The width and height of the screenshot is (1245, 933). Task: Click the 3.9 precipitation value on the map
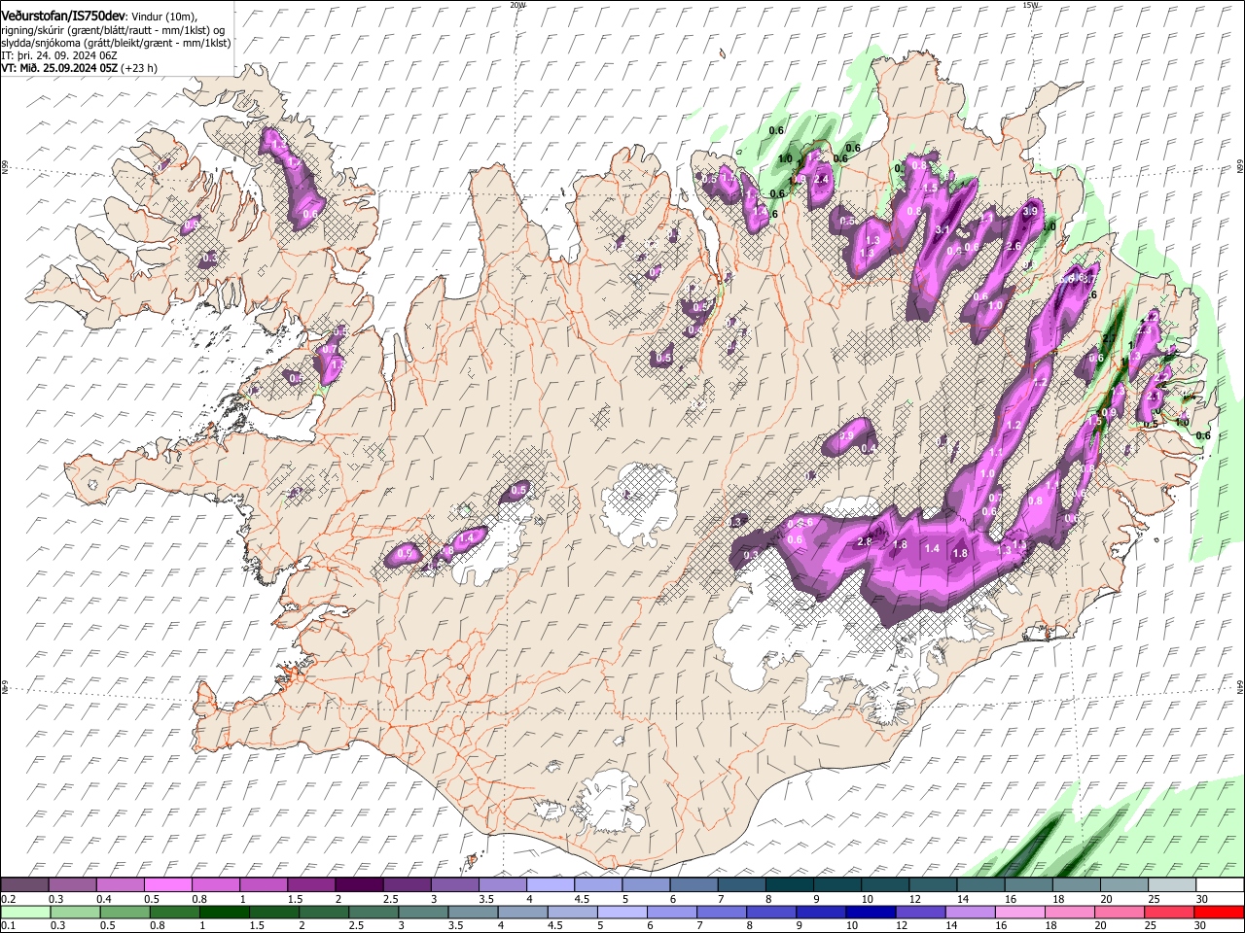1031,211
